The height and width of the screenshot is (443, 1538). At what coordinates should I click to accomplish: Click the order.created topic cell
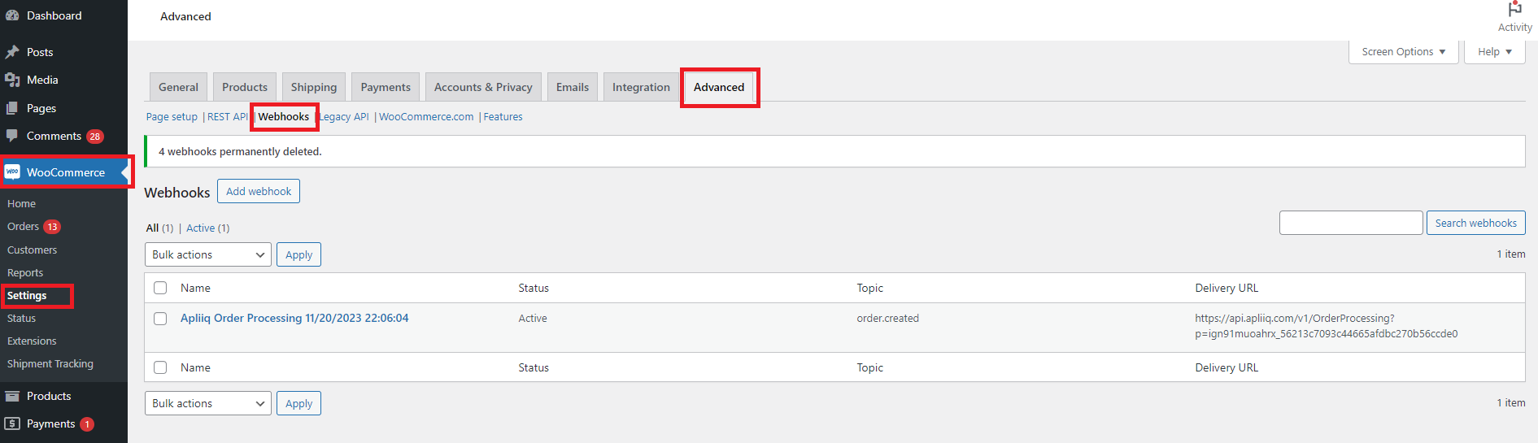(x=887, y=319)
